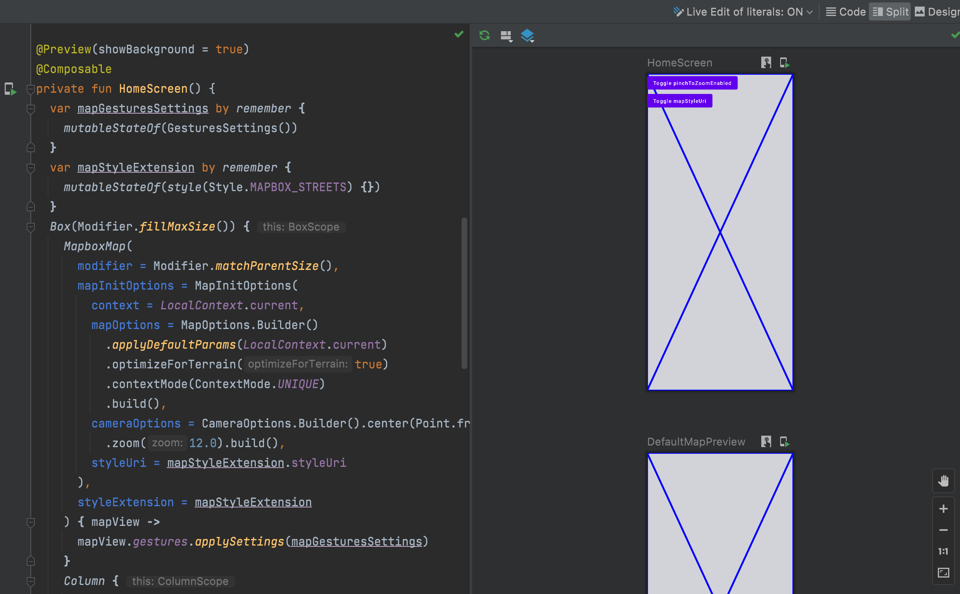Click matchParentSize modifier call
The image size is (960, 594).
click(267, 266)
